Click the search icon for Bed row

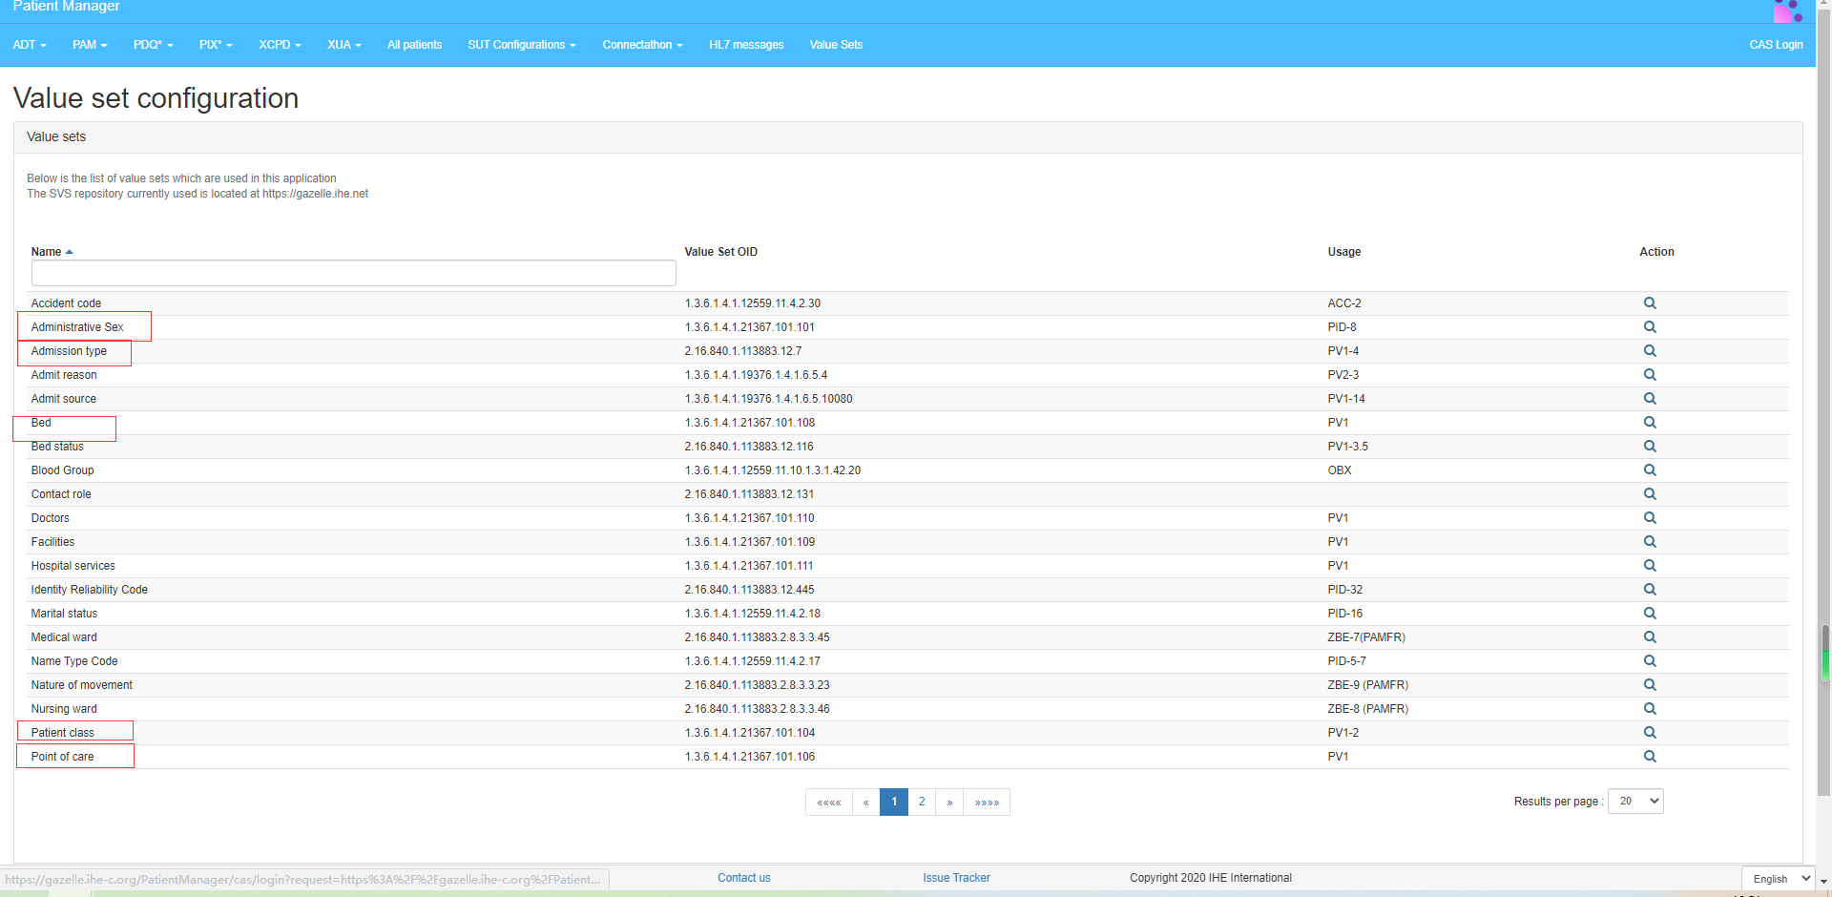coord(1649,423)
